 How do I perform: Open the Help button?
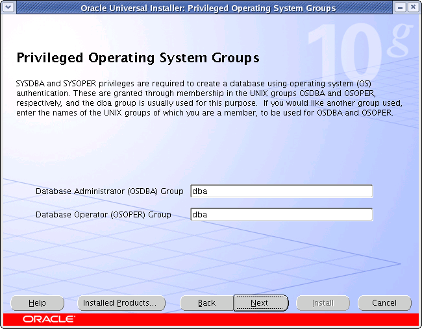click(x=38, y=303)
